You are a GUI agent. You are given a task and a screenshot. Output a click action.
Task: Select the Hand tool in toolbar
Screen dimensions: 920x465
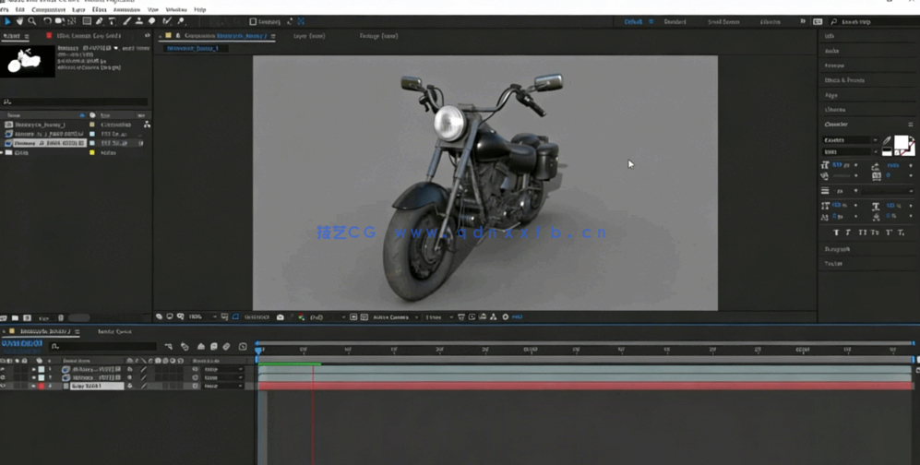[19, 21]
